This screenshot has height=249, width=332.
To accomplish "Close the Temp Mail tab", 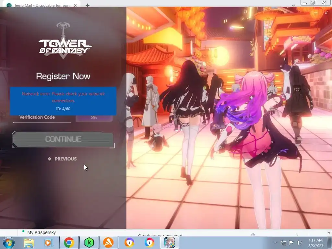I will (x=75, y=6).
